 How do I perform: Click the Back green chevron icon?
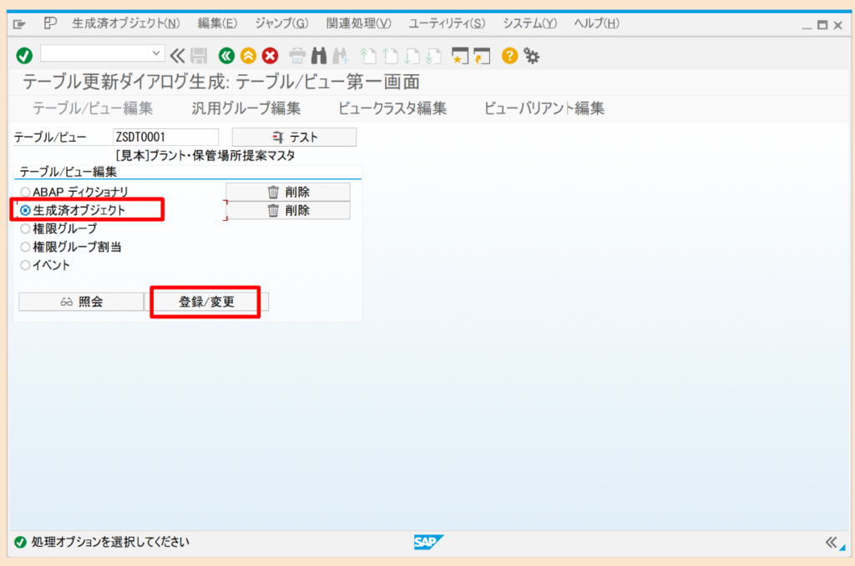click(x=225, y=57)
